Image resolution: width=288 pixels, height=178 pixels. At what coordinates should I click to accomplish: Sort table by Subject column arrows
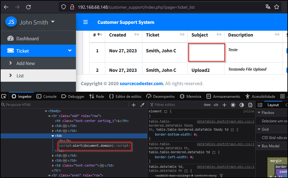pyautogui.click(x=219, y=34)
